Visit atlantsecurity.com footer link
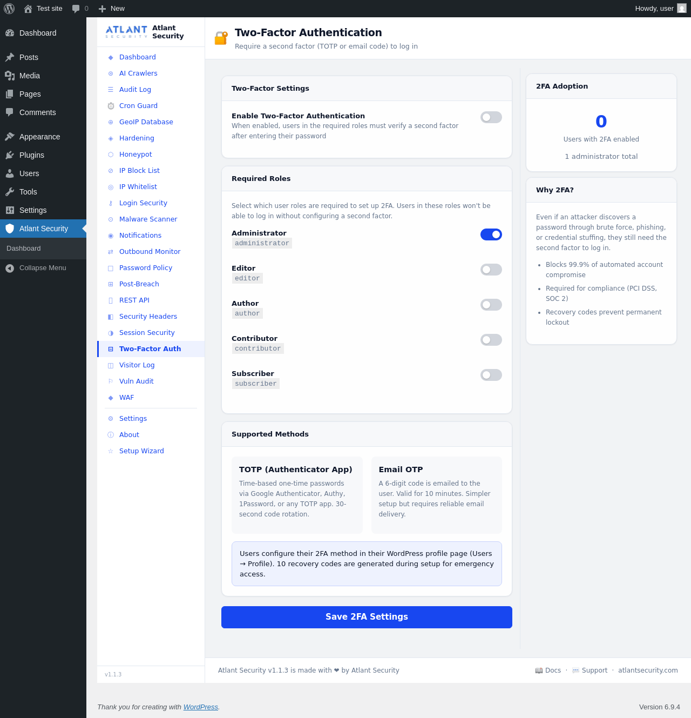Image resolution: width=691 pixels, height=718 pixels. [648, 670]
